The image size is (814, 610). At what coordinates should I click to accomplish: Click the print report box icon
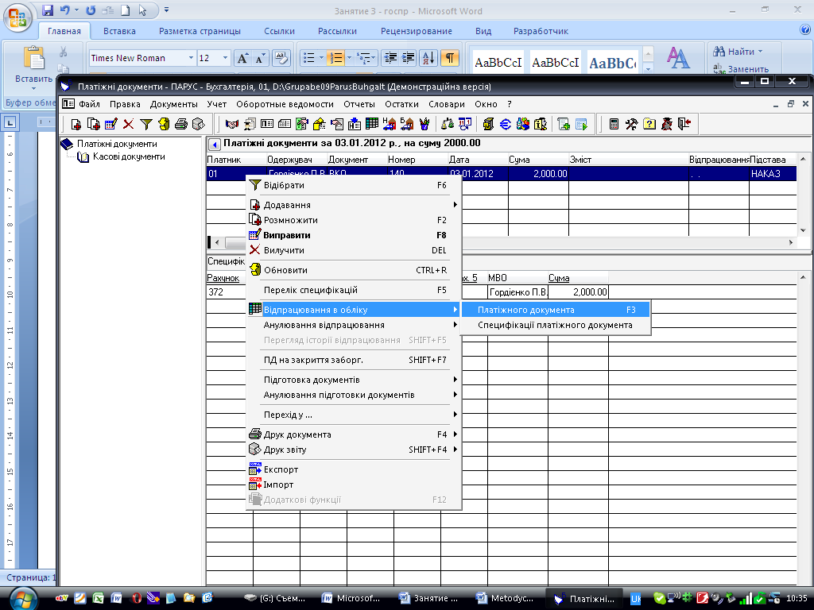(x=198, y=124)
